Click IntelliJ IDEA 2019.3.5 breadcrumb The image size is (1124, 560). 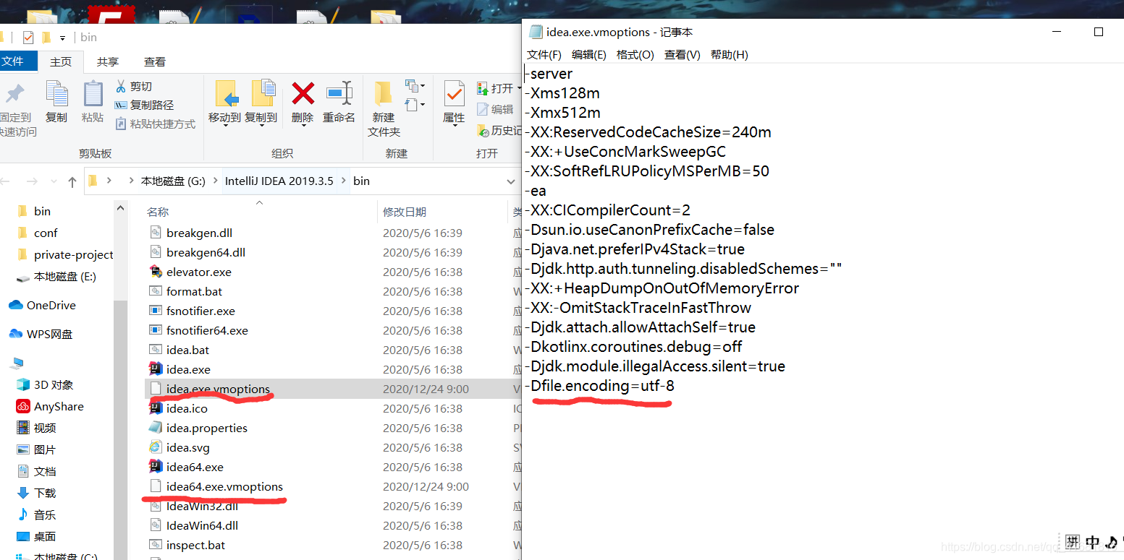click(279, 181)
